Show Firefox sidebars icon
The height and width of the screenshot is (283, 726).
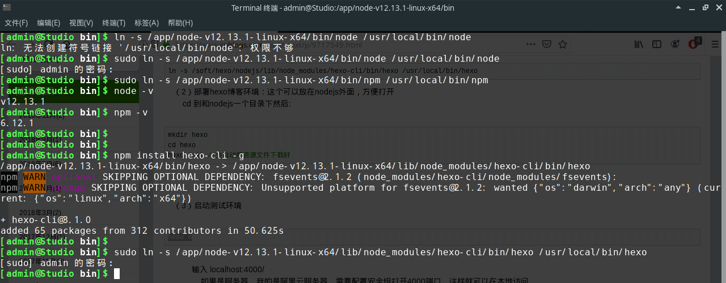pyautogui.click(x=656, y=44)
